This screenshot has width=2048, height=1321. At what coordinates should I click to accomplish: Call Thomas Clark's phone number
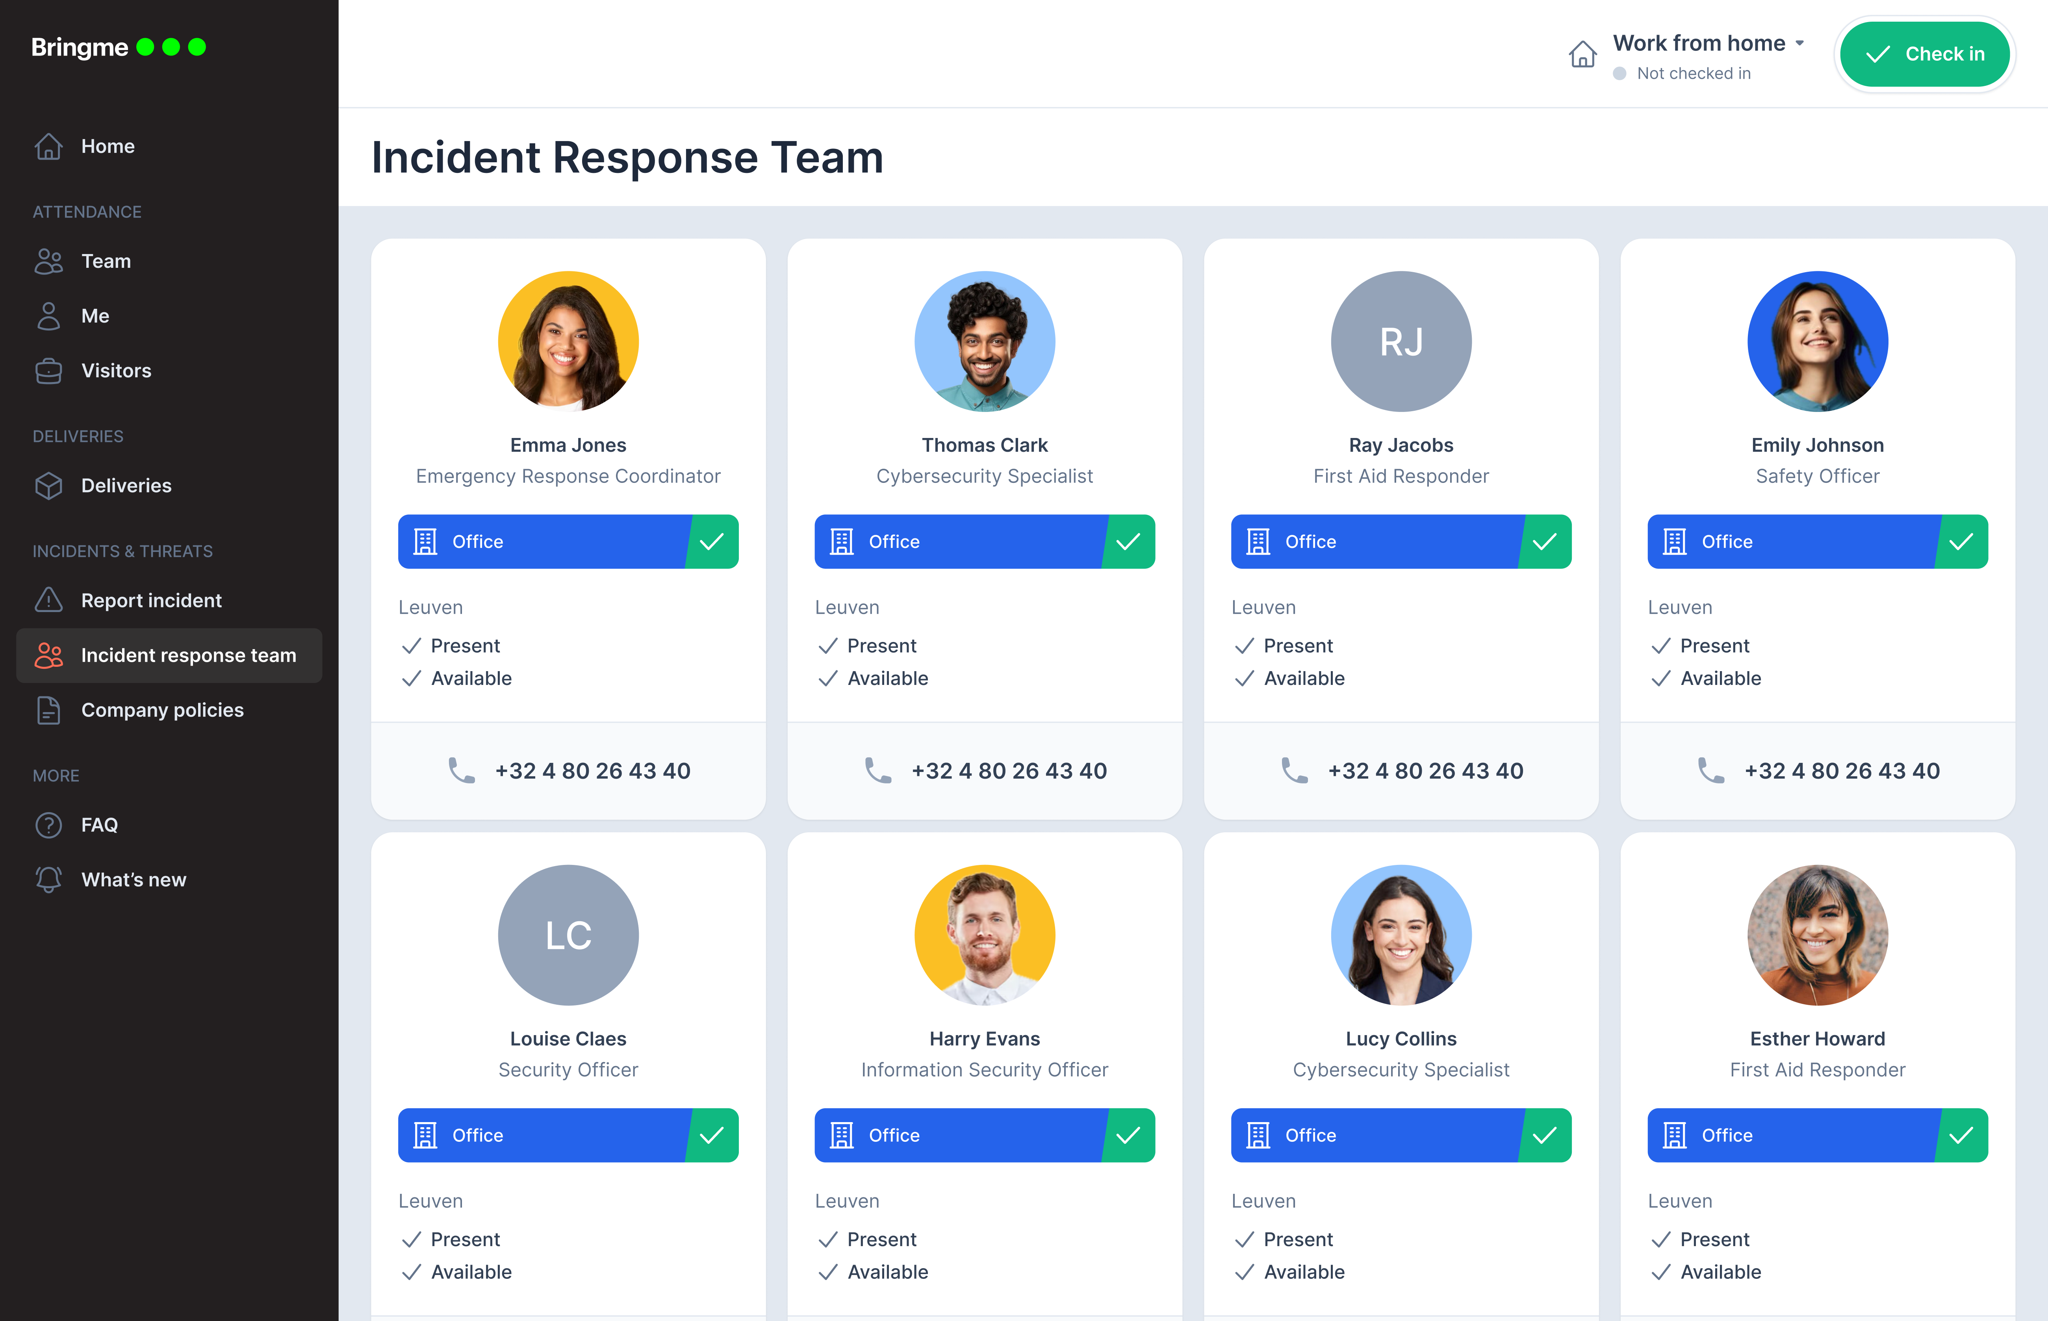click(x=1009, y=771)
